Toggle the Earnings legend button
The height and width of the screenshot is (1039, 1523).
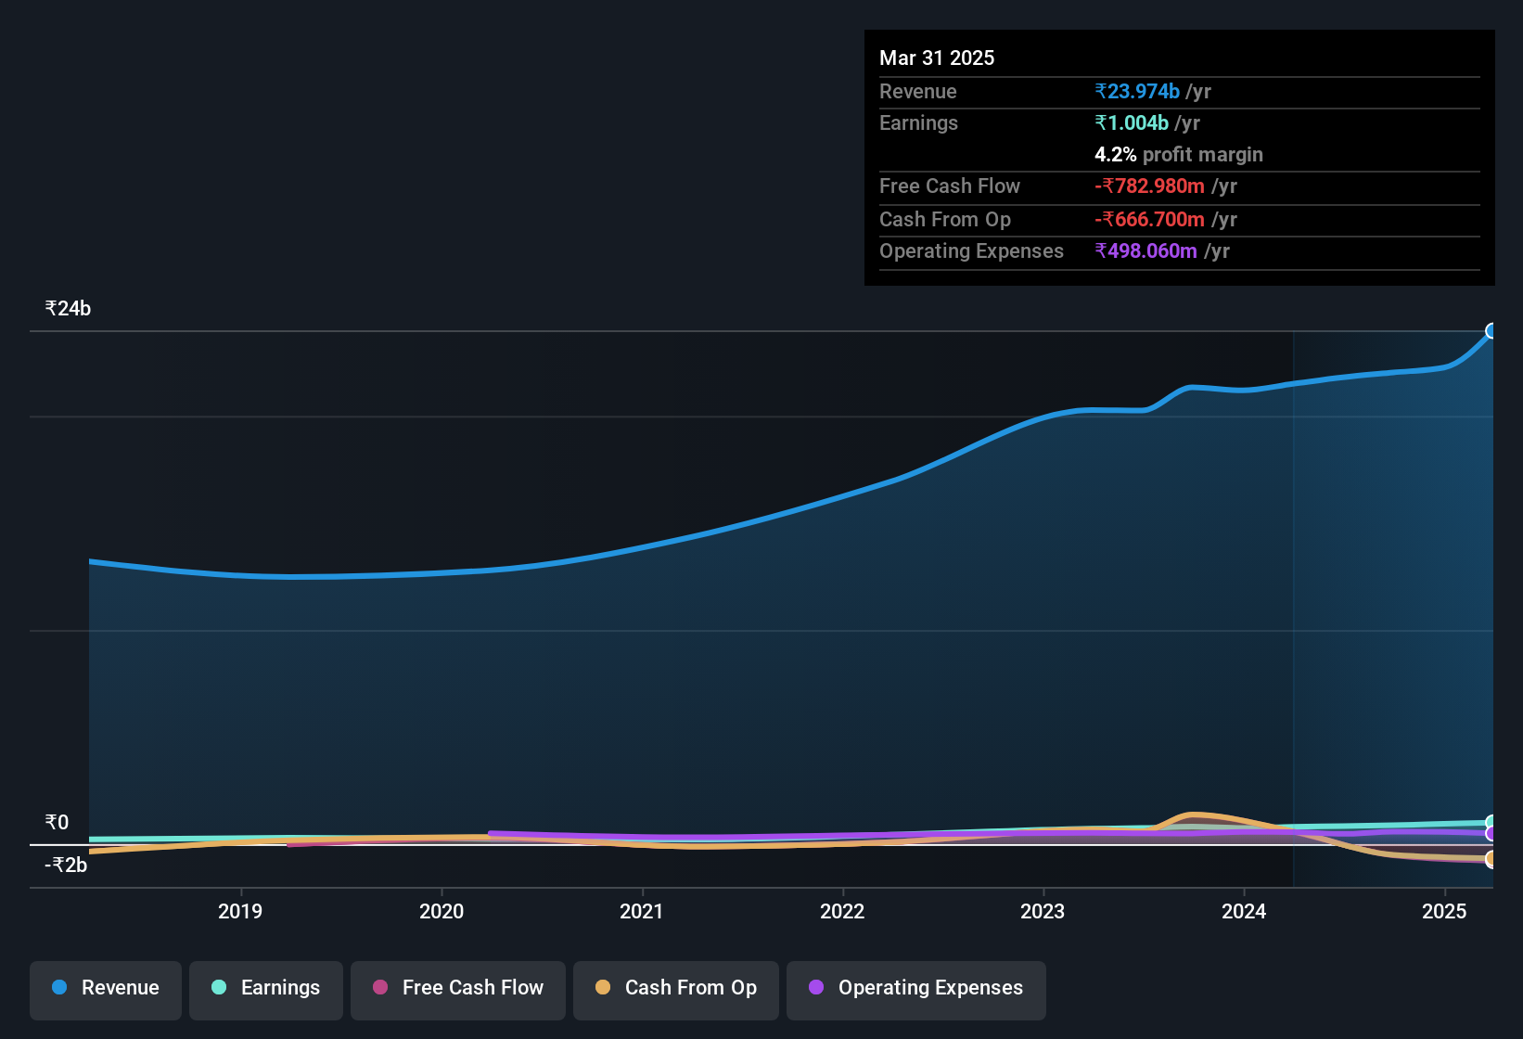tap(266, 989)
